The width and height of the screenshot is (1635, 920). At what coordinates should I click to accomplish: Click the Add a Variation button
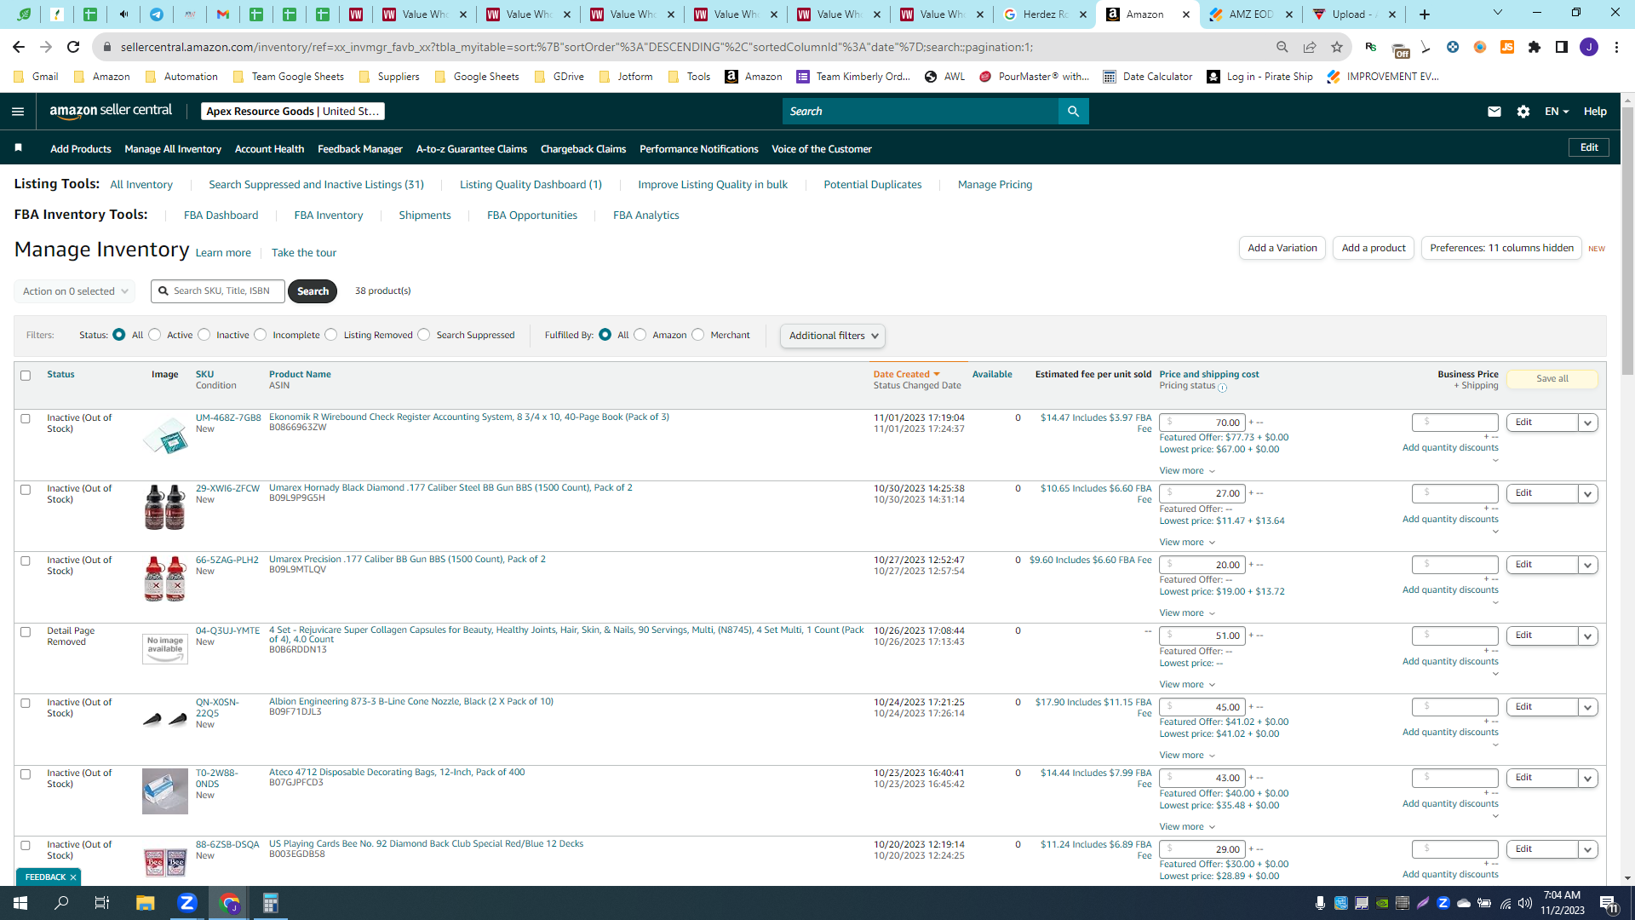(1282, 248)
